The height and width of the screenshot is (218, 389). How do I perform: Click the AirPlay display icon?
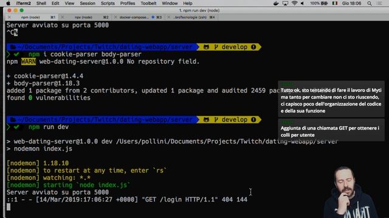coord(285,3)
